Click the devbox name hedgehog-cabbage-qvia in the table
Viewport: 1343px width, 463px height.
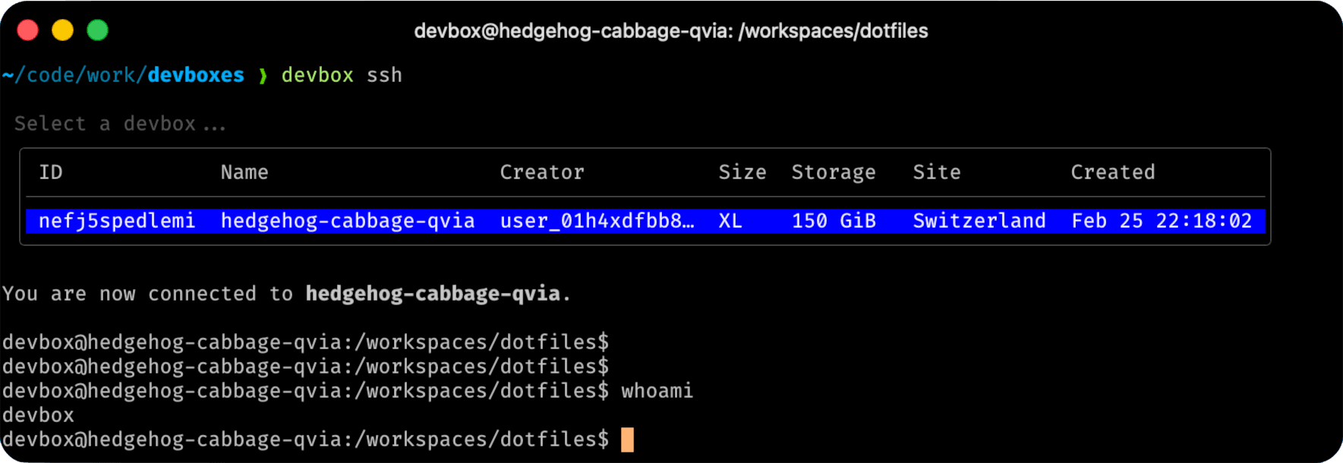[x=347, y=221]
